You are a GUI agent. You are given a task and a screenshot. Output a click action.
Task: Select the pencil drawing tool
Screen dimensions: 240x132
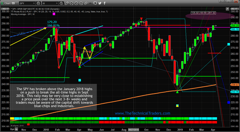[67, 3]
